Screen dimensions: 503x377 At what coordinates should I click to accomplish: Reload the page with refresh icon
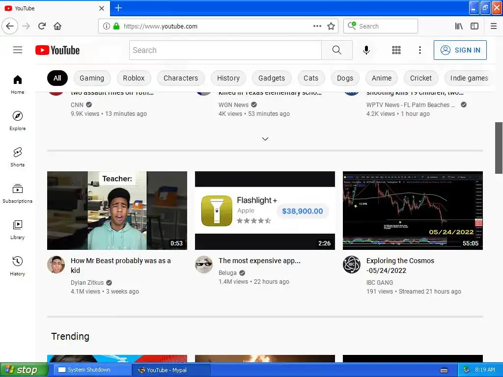[x=42, y=26]
